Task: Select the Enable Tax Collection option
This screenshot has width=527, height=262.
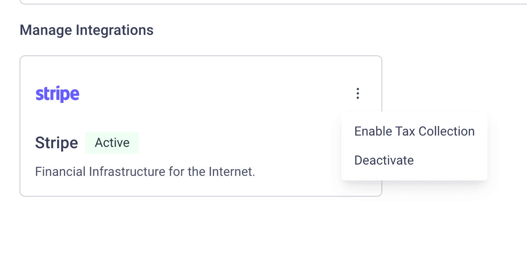Action: [x=414, y=131]
